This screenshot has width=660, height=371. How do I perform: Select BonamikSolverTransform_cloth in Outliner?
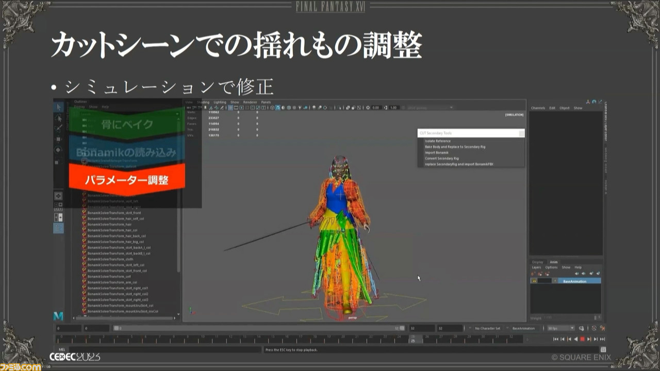pyautogui.click(x=110, y=259)
